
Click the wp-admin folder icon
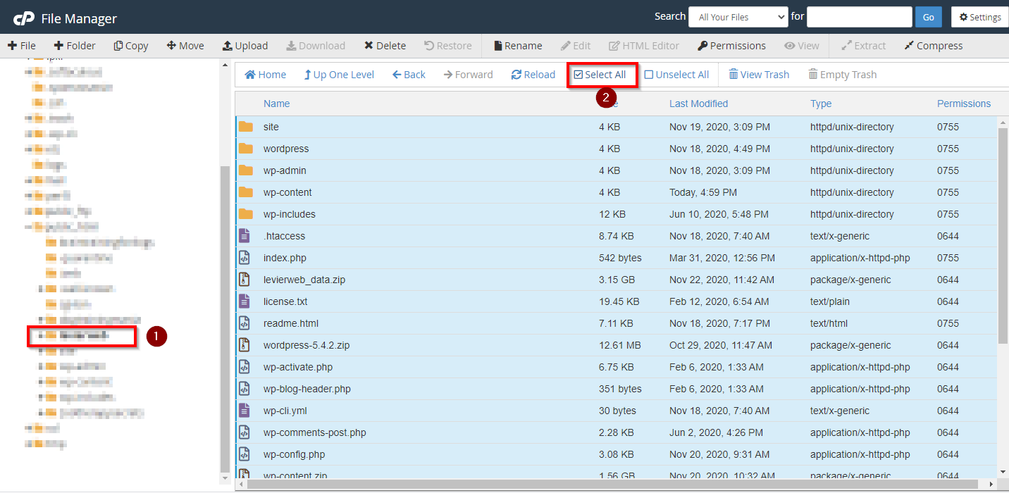click(x=245, y=170)
